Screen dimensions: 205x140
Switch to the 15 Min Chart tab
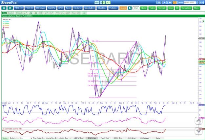pos(132,138)
